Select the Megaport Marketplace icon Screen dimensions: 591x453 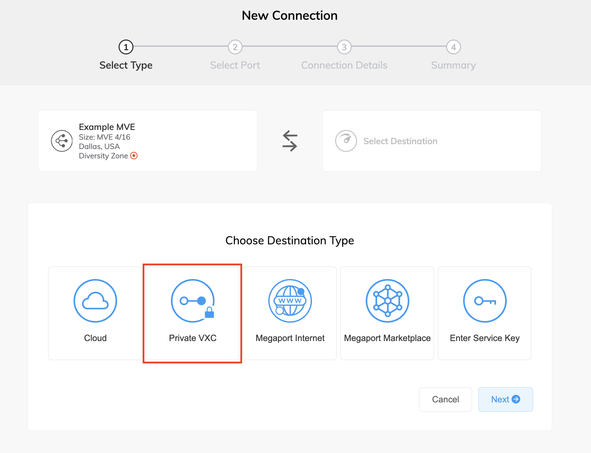tap(388, 301)
